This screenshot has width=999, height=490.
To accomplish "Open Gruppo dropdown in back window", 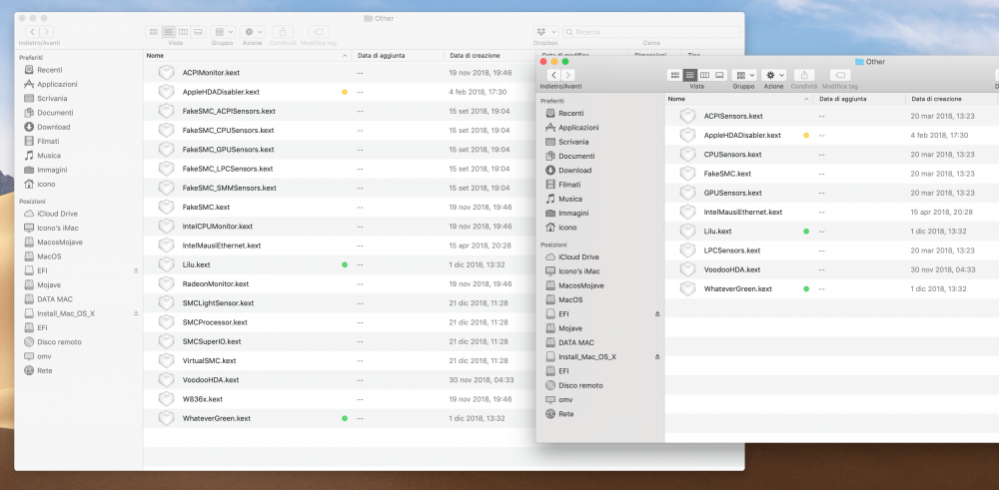I will click(x=223, y=32).
